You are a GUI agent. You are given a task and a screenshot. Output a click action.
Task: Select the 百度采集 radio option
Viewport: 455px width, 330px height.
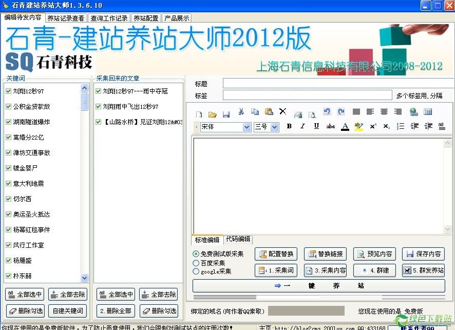tap(196, 263)
